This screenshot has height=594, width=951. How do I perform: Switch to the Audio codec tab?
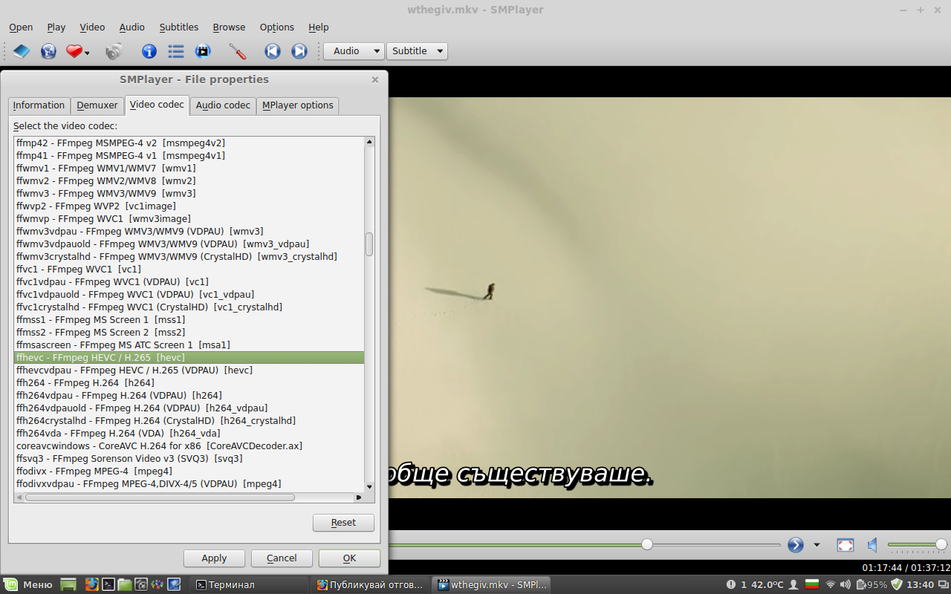point(223,105)
